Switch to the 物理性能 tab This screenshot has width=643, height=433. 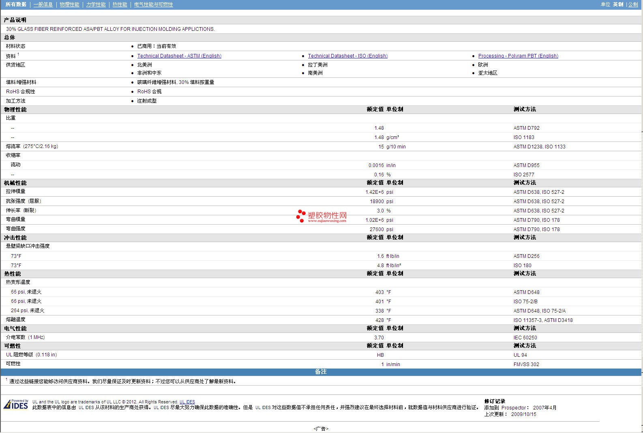coord(69,4)
